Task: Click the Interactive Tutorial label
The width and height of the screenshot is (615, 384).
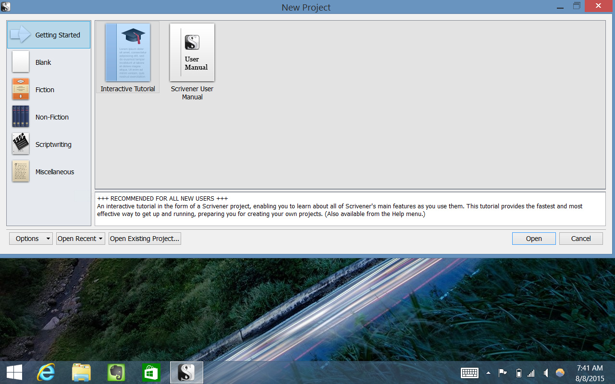Action: (x=128, y=89)
